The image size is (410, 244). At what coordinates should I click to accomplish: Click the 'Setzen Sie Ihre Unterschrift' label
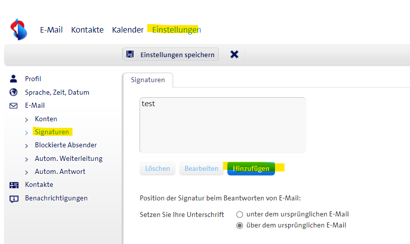(x=182, y=214)
